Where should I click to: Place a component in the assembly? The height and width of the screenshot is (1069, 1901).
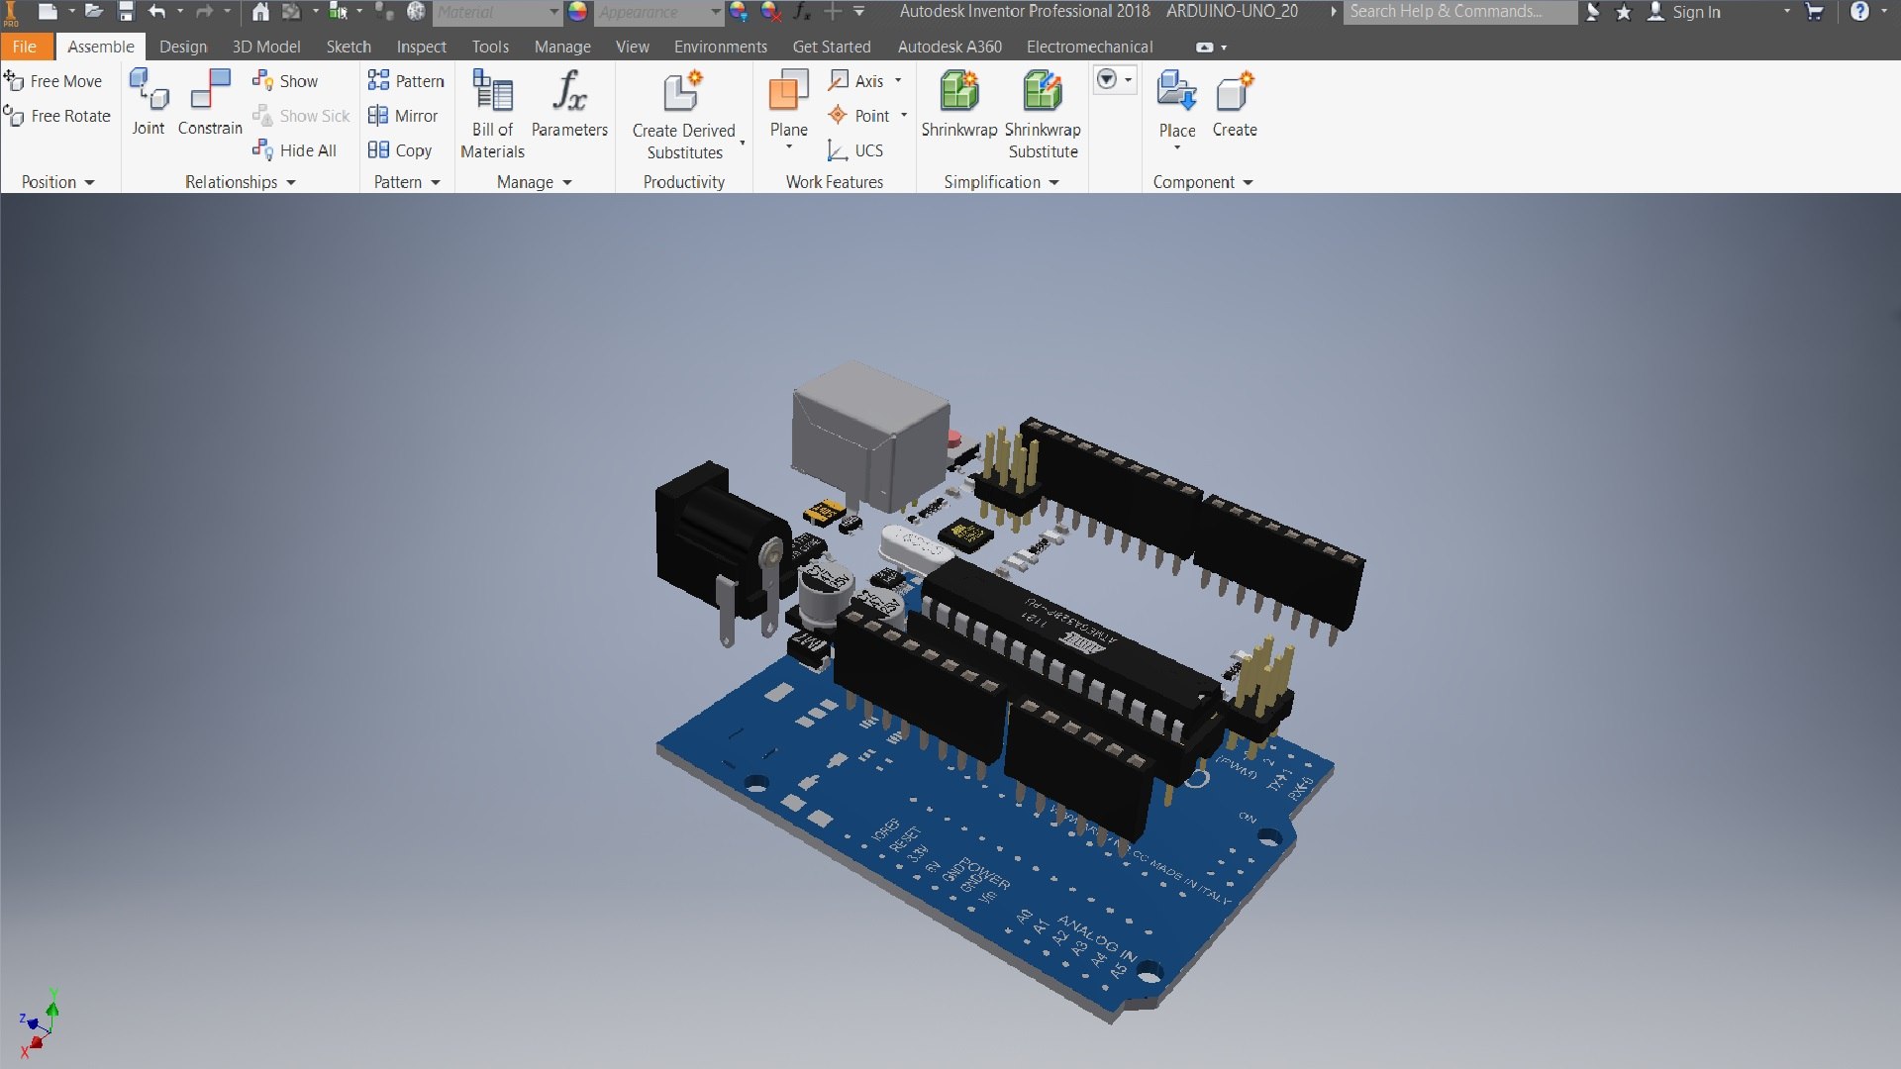pyautogui.click(x=1177, y=109)
